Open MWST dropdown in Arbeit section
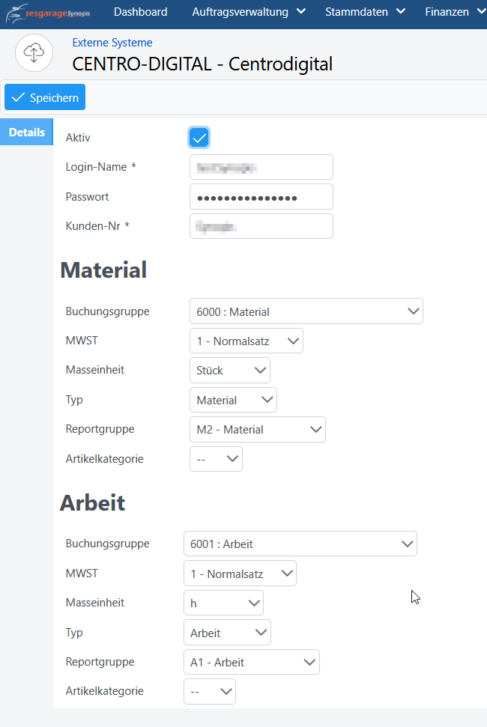487x727 pixels. point(240,574)
